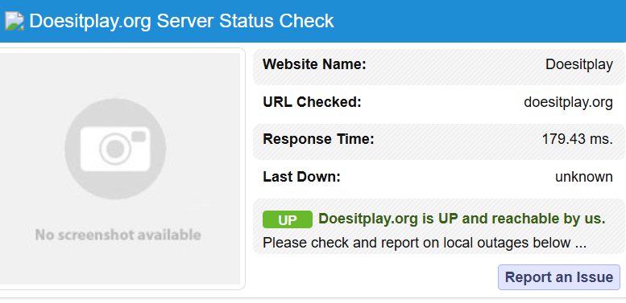The height and width of the screenshot is (303, 626).
Task: Click the Website Name label
Action: [314, 64]
